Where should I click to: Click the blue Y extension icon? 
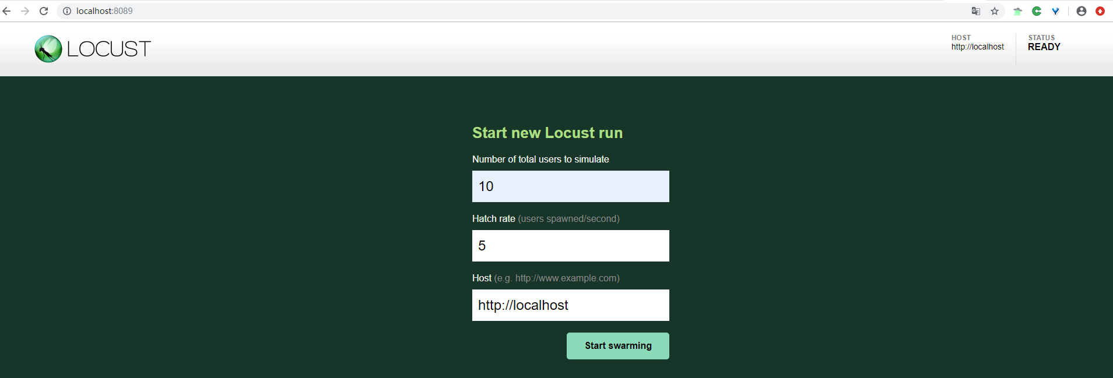click(1055, 11)
